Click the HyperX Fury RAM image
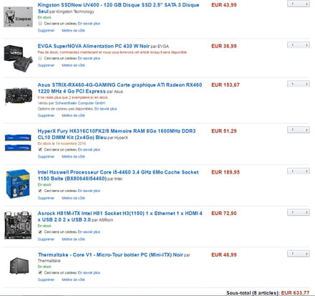Image resolution: width=315 pixels, height=296 pixels. [x=18, y=143]
